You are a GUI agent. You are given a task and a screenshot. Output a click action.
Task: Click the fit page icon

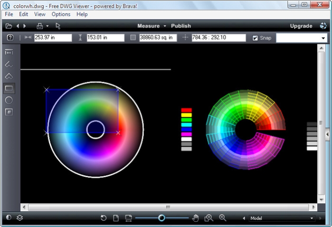pyautogui.click(x=116, y=218)
